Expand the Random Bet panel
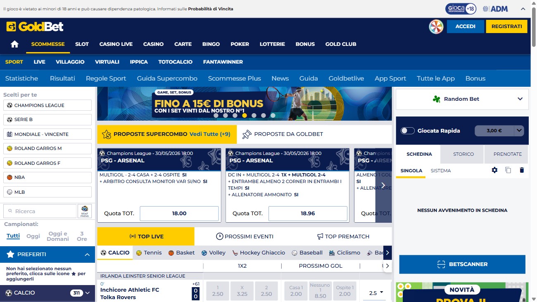 point(520,99)
